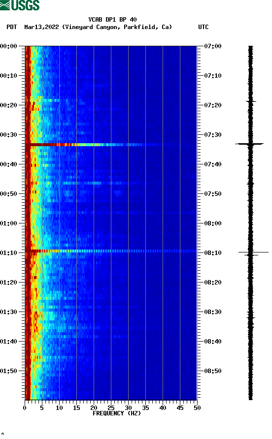Image resolution: width=272 pixels, height=439 pixels.
Task: Click the seismogram spike near 08:10
Action: (253, 252)
